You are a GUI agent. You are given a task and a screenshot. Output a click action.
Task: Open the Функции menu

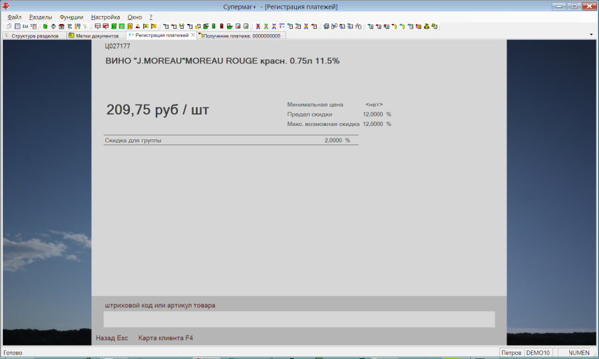[x=71, y=17]
